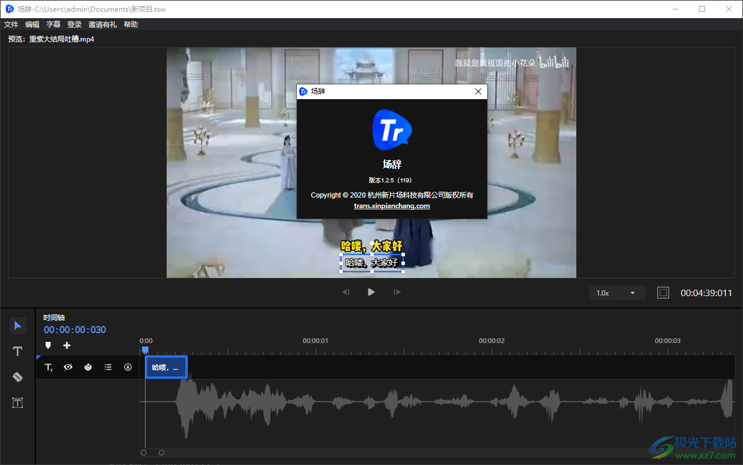Maximize the main window
Image resolution: width=743 pixels, height=465 pixels.
[x=703, y=9]
